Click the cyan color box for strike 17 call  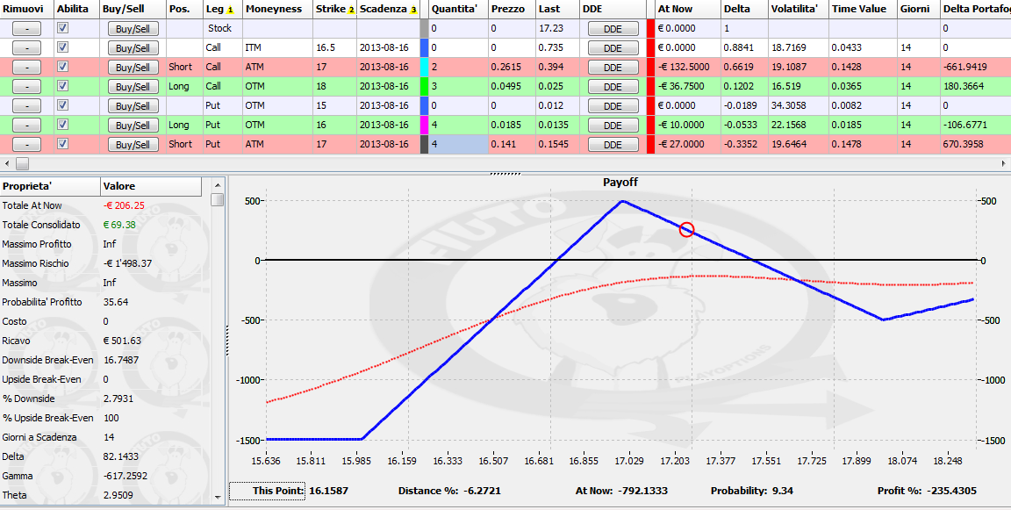pyautogui.click(x=424, y=68)
